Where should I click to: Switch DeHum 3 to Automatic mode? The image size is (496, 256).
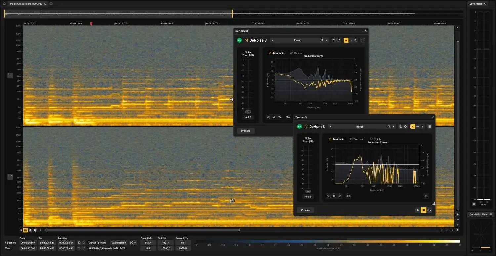pos(336,139)
